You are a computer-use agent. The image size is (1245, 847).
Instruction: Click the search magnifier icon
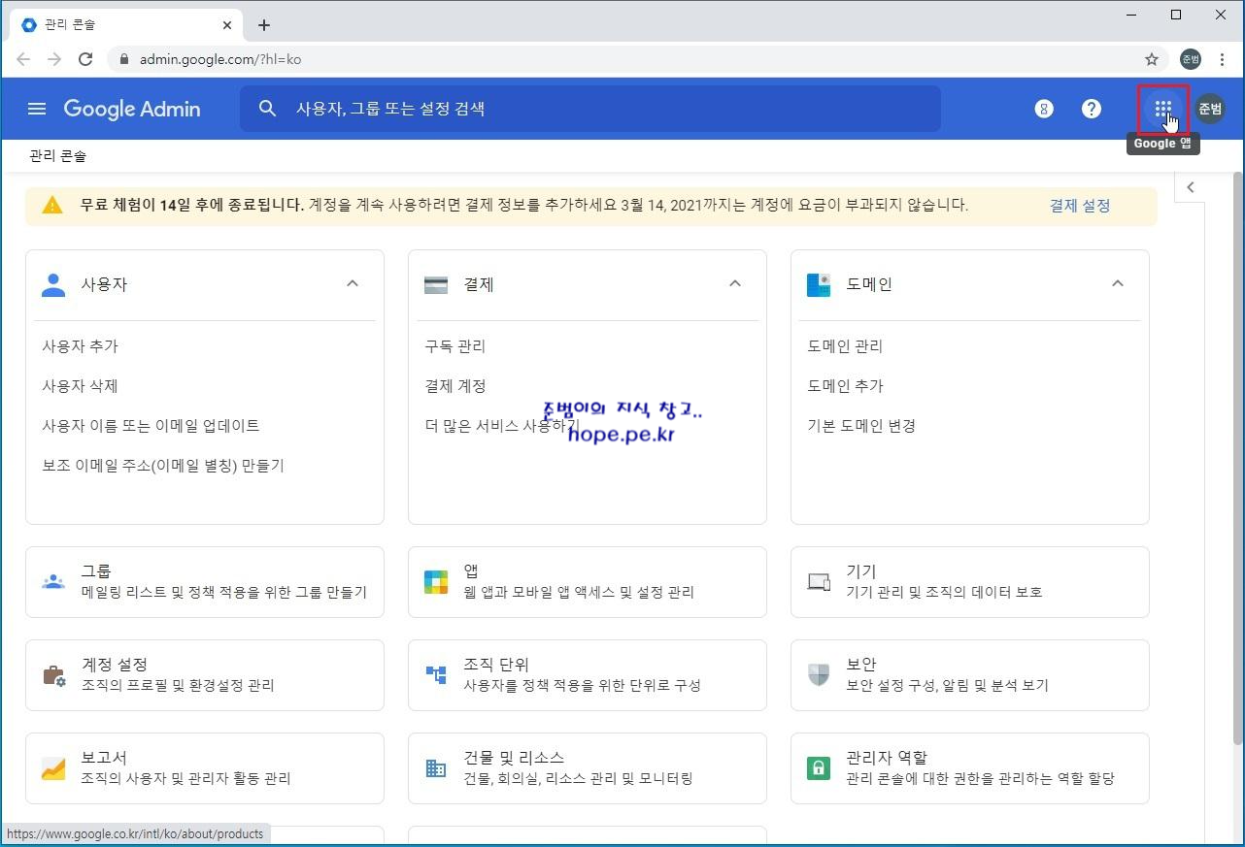[x=268, y=109]
